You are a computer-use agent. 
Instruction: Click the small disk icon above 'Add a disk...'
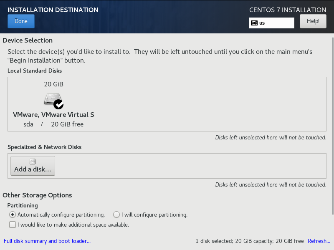33,162
